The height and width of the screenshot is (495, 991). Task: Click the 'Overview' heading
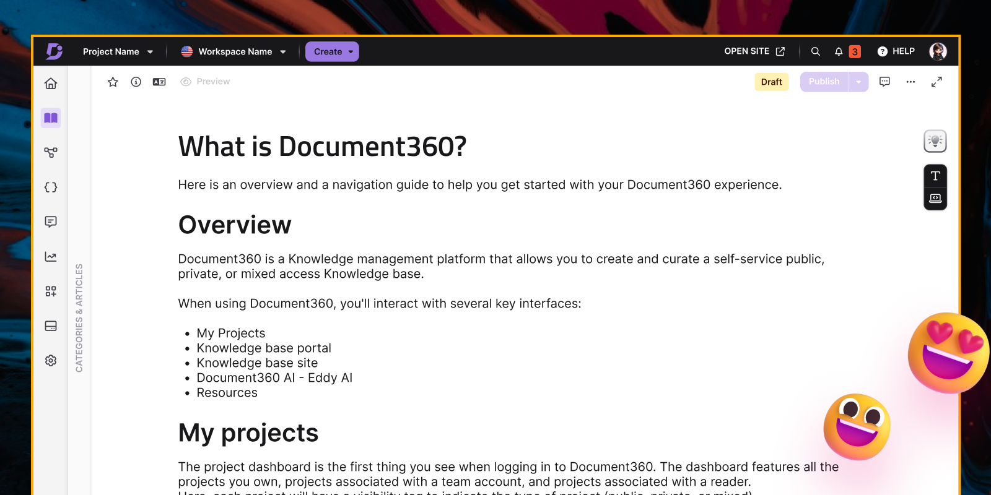[x=235, y=225]
